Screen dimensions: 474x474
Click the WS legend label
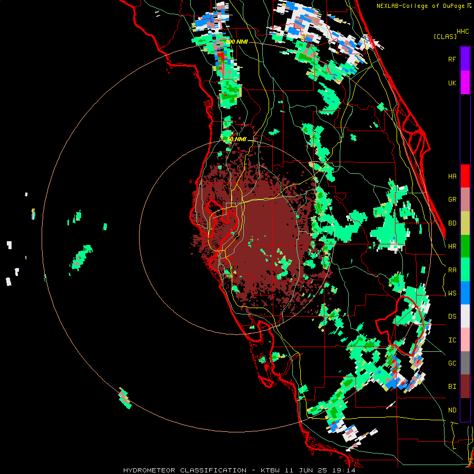(452, 293)
